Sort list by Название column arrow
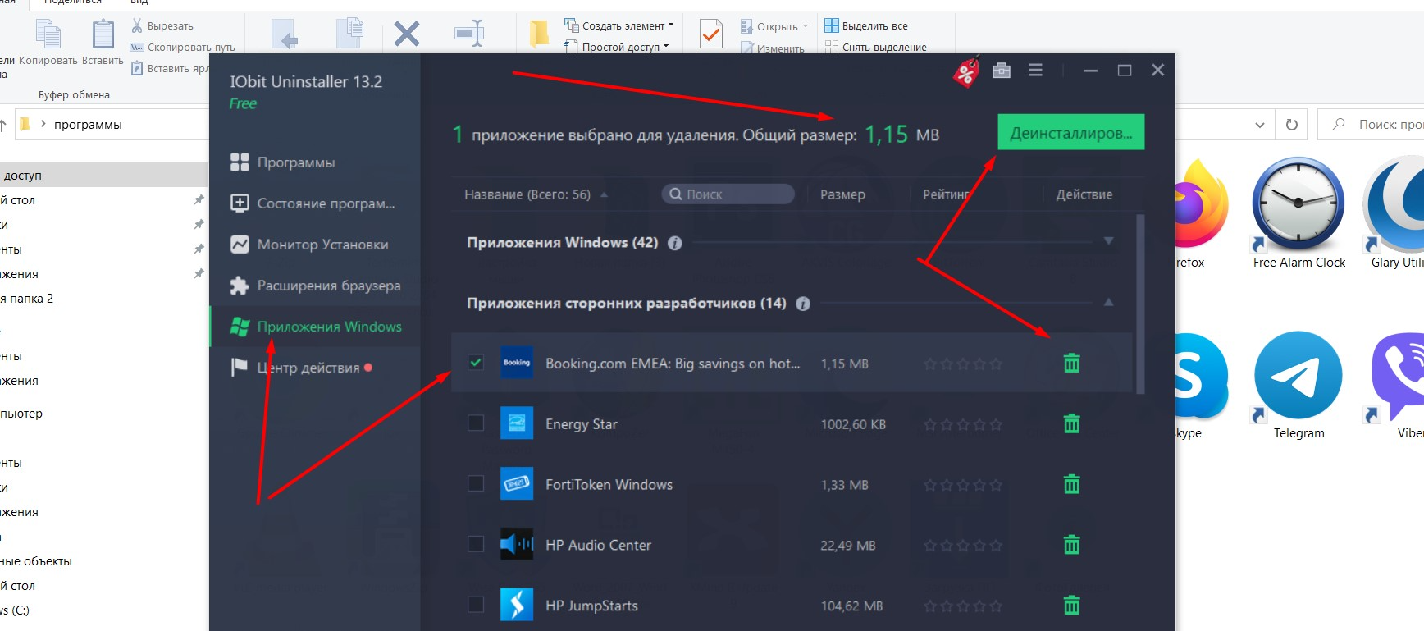This screenshot has height=631, width=1424. click(605, 195)
